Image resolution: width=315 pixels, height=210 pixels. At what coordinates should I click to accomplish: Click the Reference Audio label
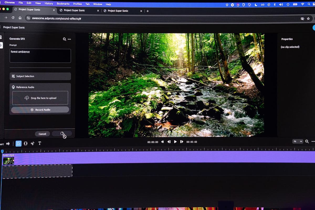pyautogui.click(x=25, y=87)
